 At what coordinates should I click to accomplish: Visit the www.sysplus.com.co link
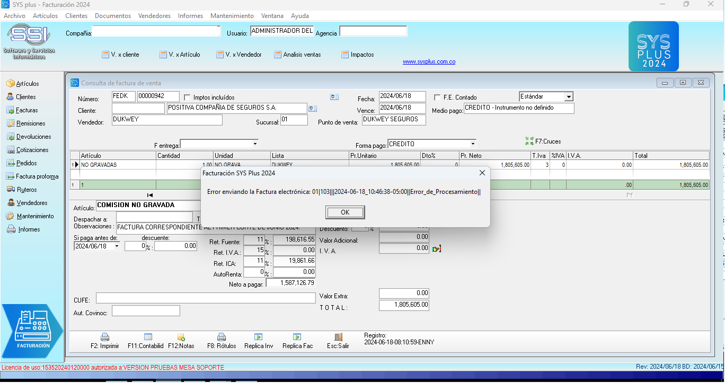pyautogui.click(x=429, y=62)
